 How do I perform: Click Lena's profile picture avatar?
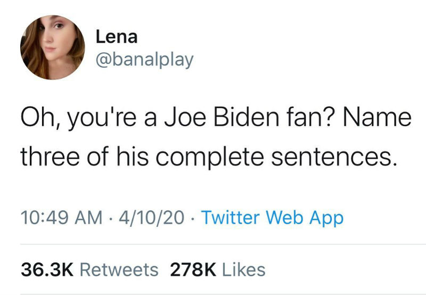tap(53, 47)
